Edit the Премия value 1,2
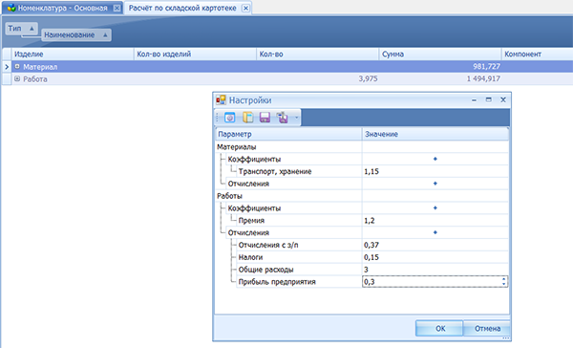 click(435, 221)
